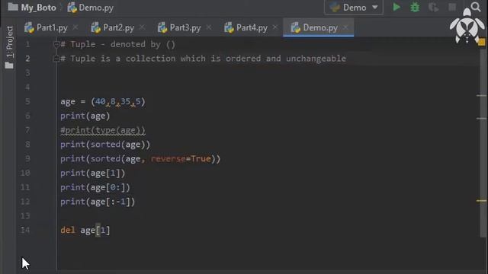Click the 'age = (40,8,35,5)' line
The image size is (488, 274).
coord(103,102)
